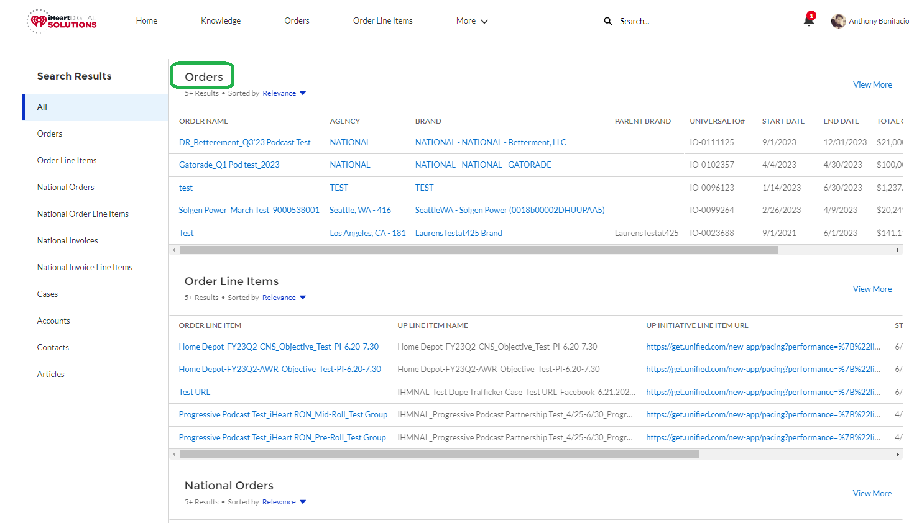Open NATIONAL agency in Betterment row
909x523 pixels.
point(350,142)
